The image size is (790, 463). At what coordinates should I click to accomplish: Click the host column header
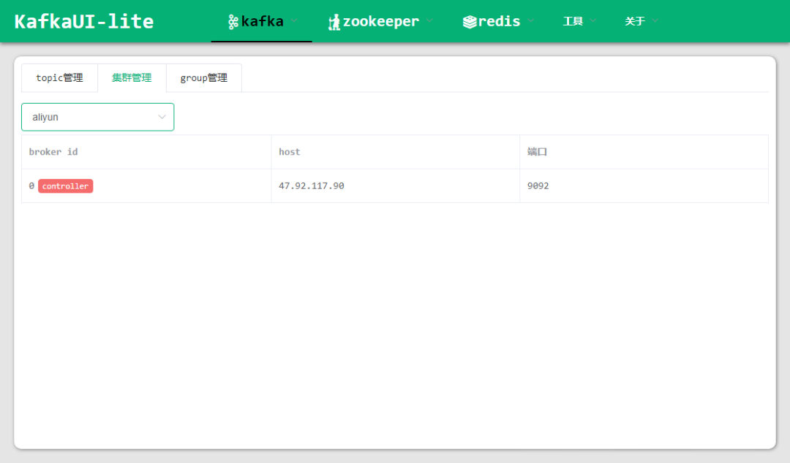coord(396,152)
